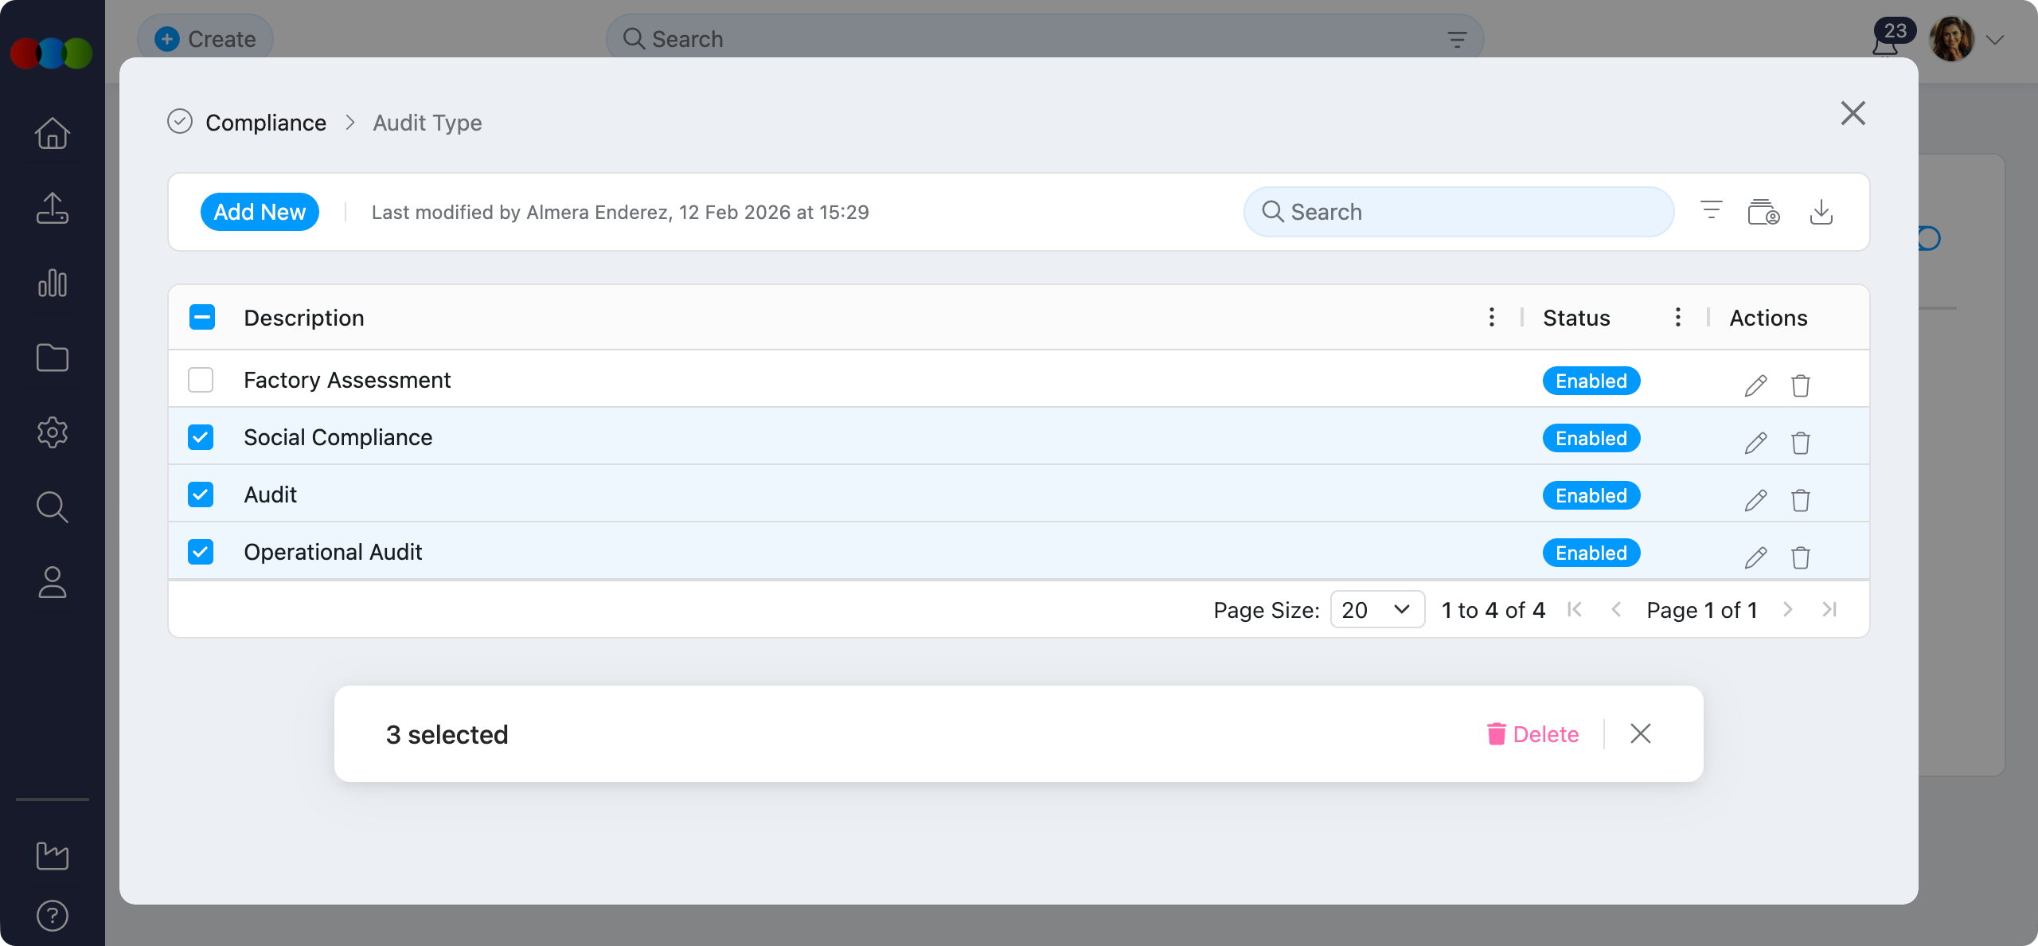Viewport: 2038px width, 946px height.
Task: Click the Enabled status badge on Operational Audit
Action: coord(1591,552)
